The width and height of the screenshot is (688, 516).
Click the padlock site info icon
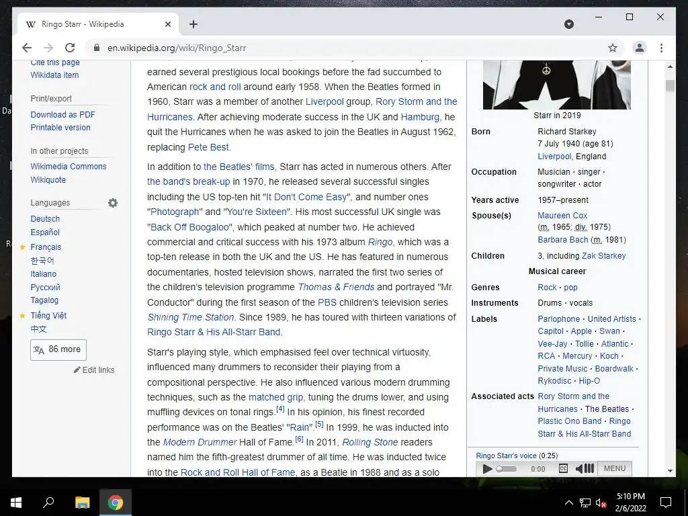[97, 48]
